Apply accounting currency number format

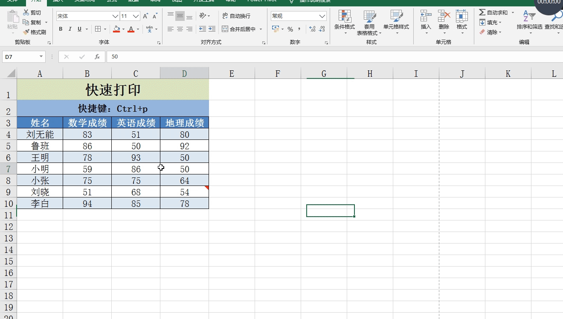pyautogui.click(x=276, y=29)
